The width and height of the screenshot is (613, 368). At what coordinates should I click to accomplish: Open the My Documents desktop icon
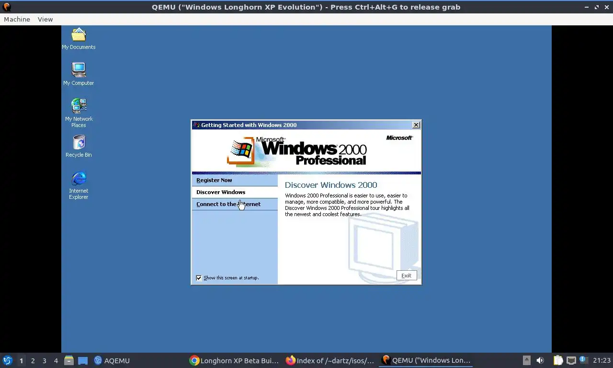click(x=79, y=39)
